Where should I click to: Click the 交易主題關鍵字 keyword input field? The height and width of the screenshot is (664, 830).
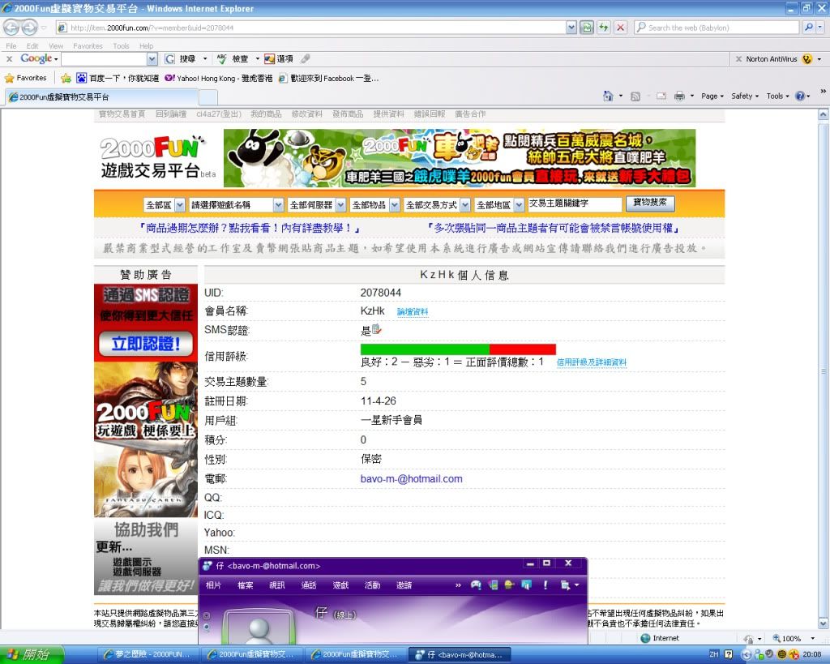(574, 204)
